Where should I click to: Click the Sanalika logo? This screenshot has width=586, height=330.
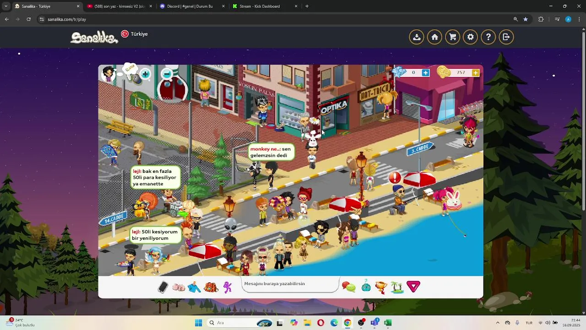coord(94,38)
